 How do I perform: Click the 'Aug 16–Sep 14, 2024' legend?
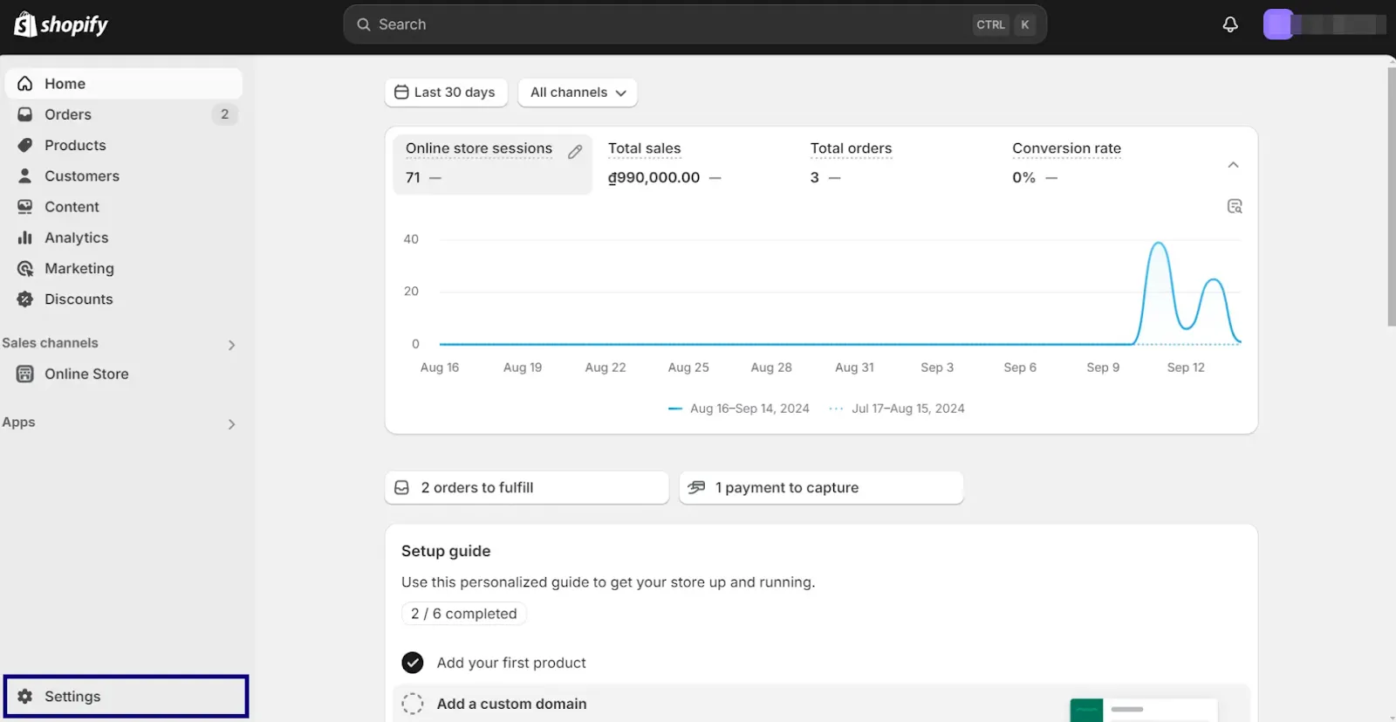(739, 409)
